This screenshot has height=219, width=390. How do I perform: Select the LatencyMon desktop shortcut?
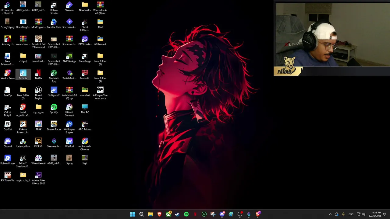click(23, 143)
